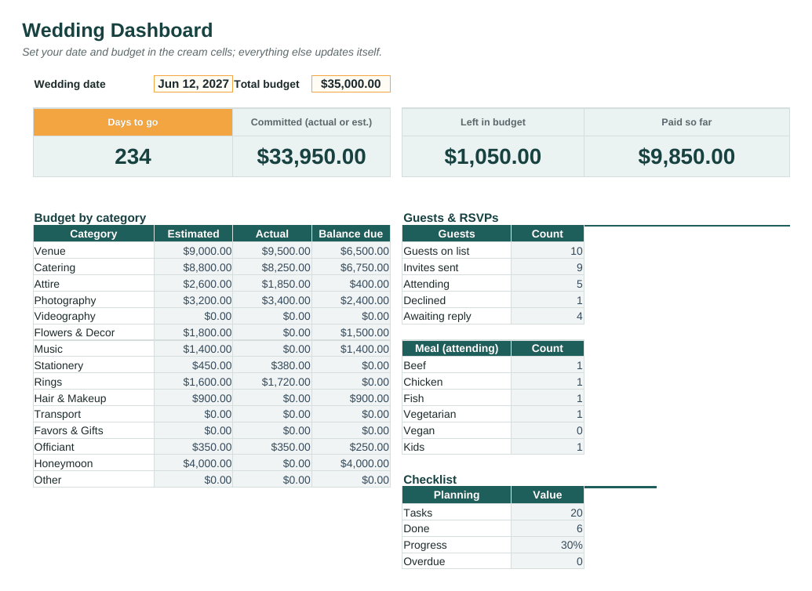Select the Done row label
Viewport: 812px width, 591px height.
pyautogui.click(x=457, y=528)
